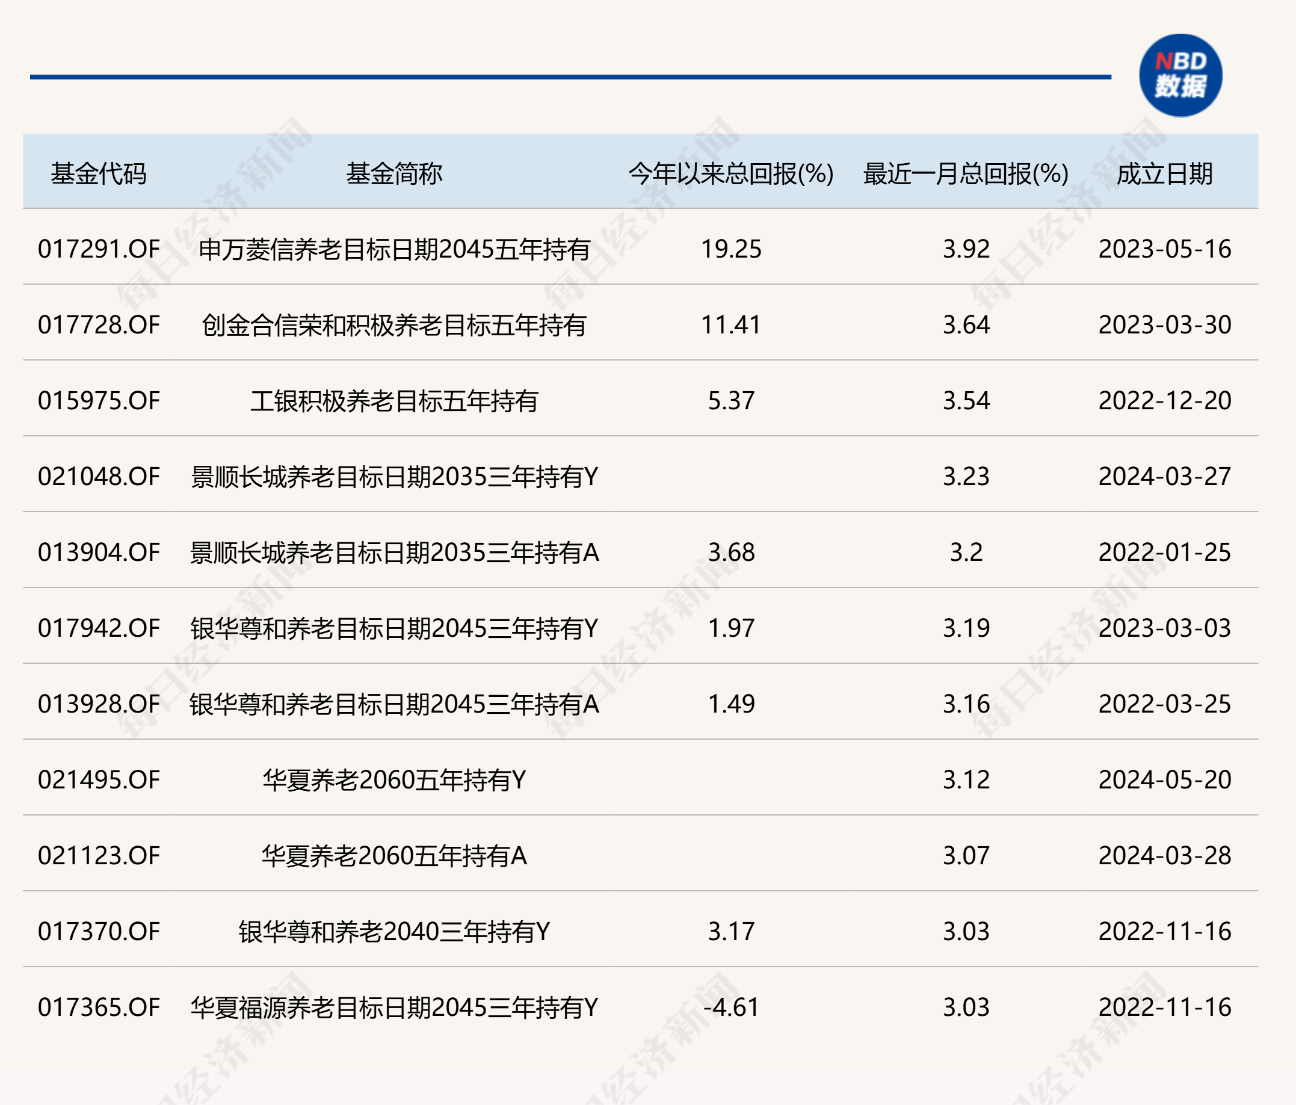Click inception date 2024-03-28
The height and width of the screenshot is (1105, 1296).
(x=1165, y=855)
